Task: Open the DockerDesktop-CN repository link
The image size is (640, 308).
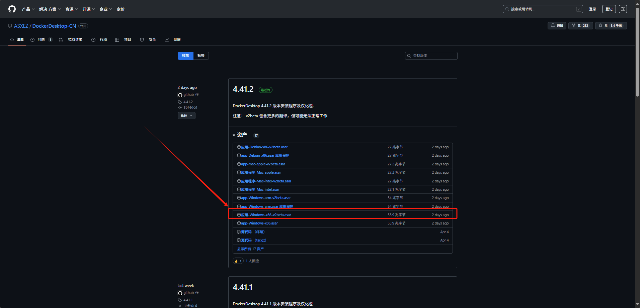Action: tap(54, 26)
